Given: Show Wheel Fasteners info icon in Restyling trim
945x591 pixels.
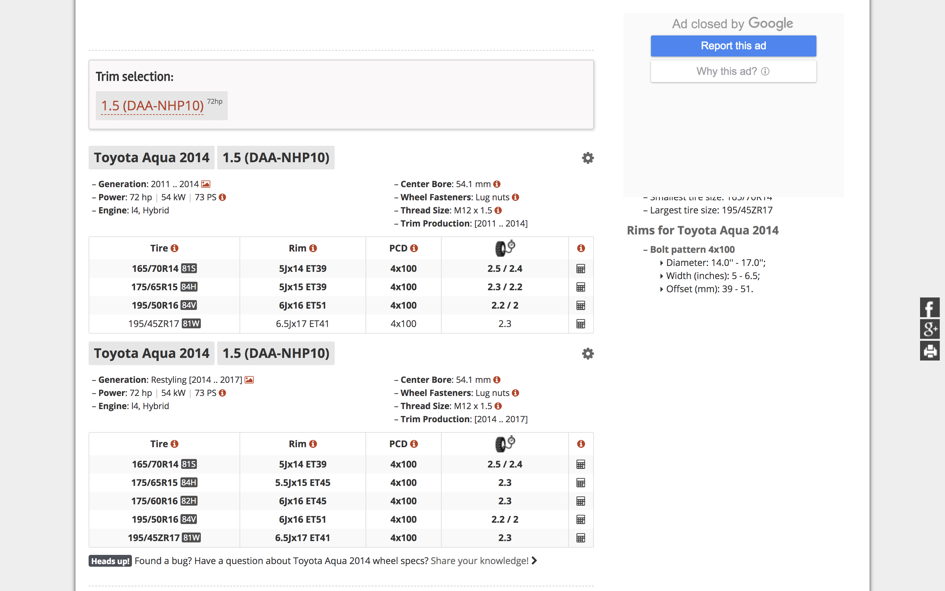Looking at the screenshot, I should [x=515, y=393].
